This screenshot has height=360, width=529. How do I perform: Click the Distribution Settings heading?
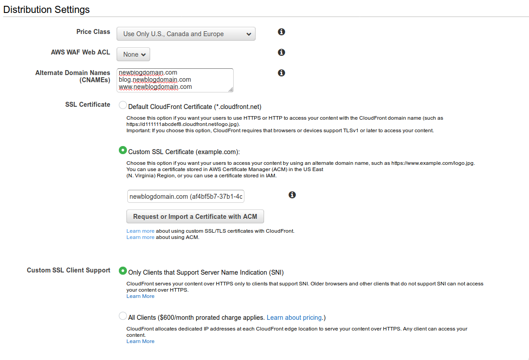[x=46, y=9]
